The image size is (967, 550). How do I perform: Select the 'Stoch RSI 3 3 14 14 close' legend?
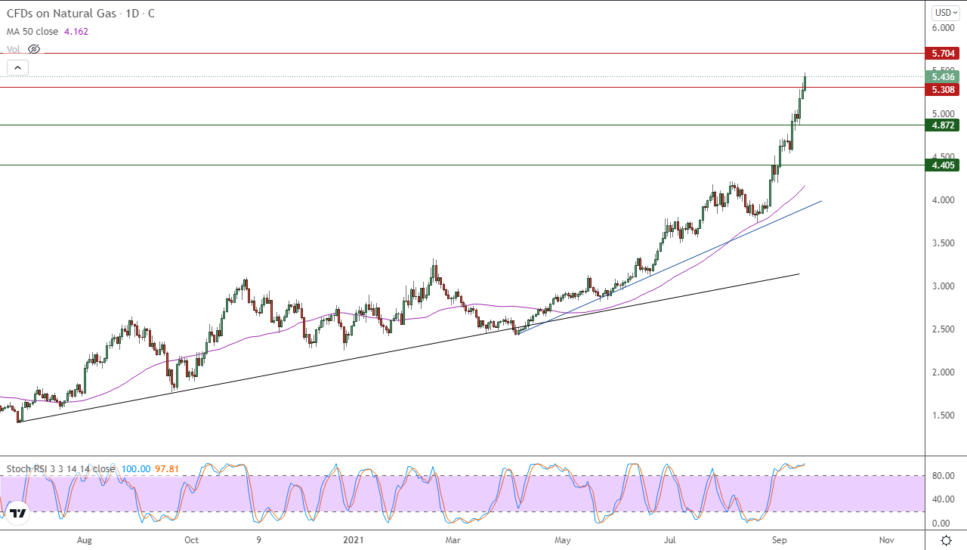tap(60, 469)
